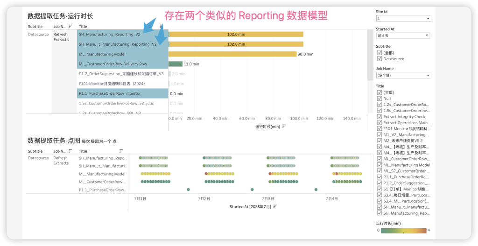Click the 7月2日 axis label
Screen dimensions: 478x246
pyautogui.click(x=204, y=198)
